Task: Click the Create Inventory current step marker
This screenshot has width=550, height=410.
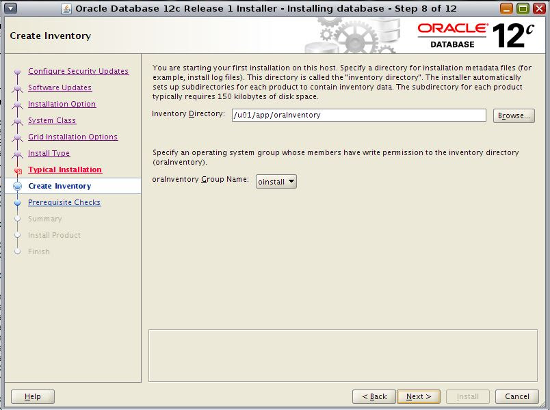Action: pyautogui.click(x=17, y=186)
